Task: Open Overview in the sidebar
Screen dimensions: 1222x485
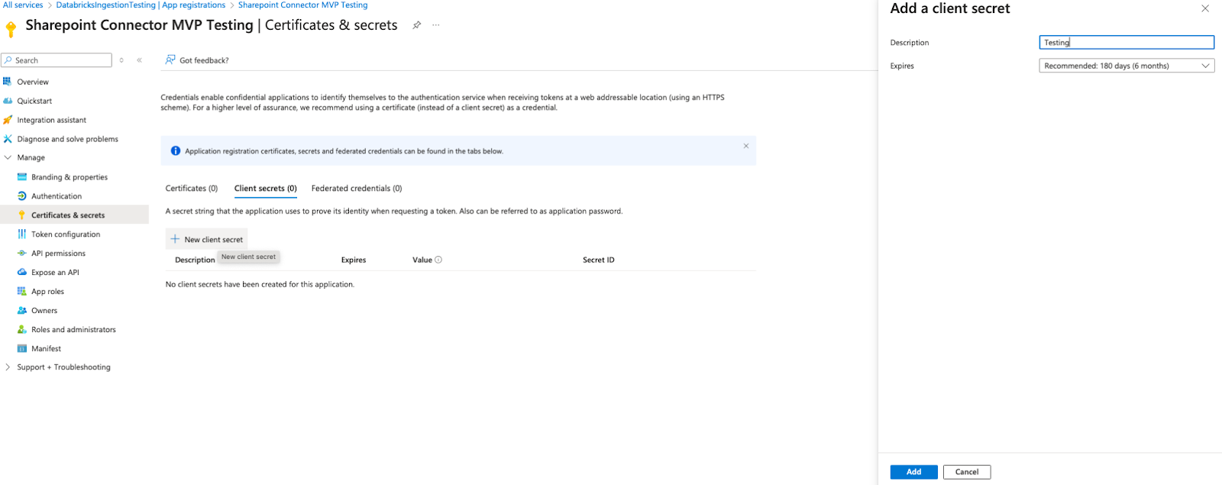Action: (x=33, y=82)
